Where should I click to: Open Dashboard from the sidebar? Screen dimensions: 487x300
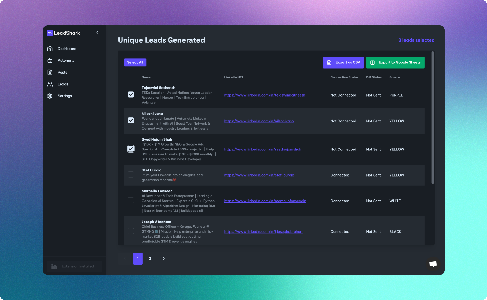click(67, 49)
